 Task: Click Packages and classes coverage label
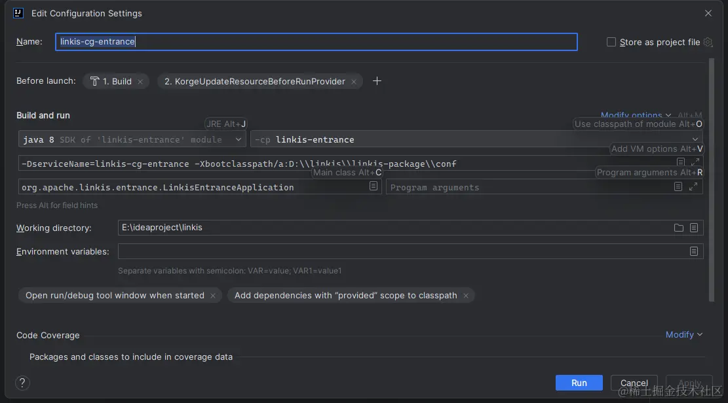(131, 357)
